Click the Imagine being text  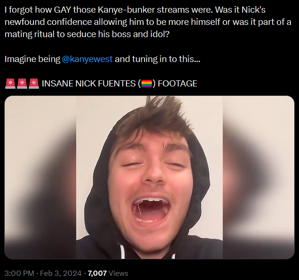click(32, 59)
